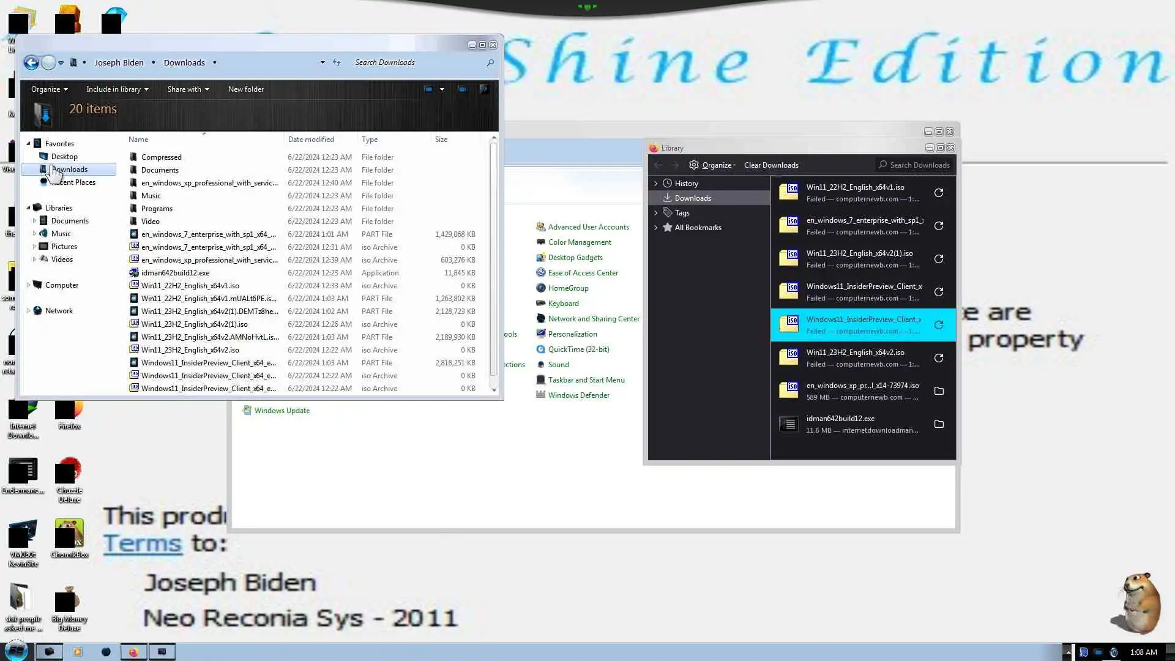This screenshot has height=661, width=1175.
Task: Click the New folder button
Action: pos(245,89)
